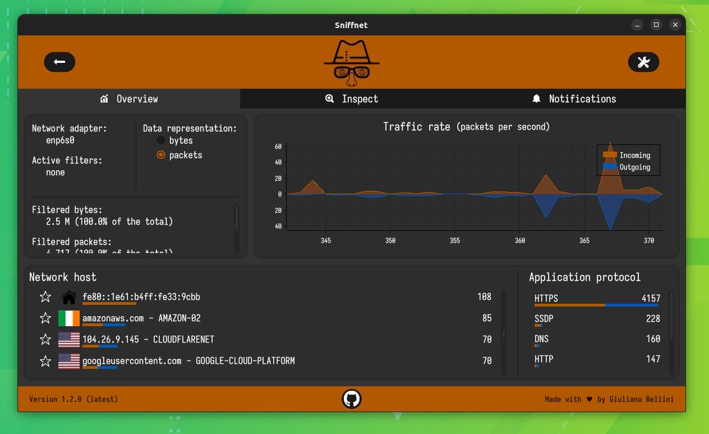Click the Version 1.2.0 text in footer
This screenshot has width=709, height=434.
tap(73, 399)
